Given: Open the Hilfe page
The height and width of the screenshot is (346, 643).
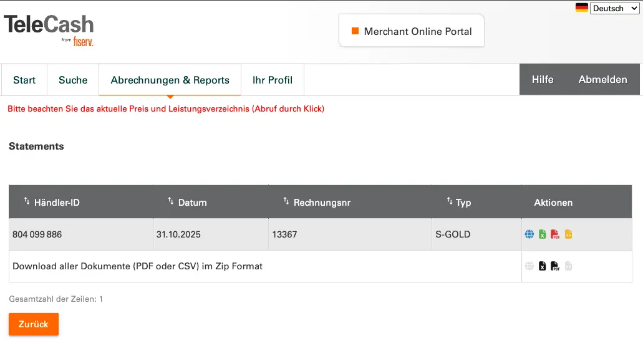Looking at the screenshot, I should click(543, 79).
